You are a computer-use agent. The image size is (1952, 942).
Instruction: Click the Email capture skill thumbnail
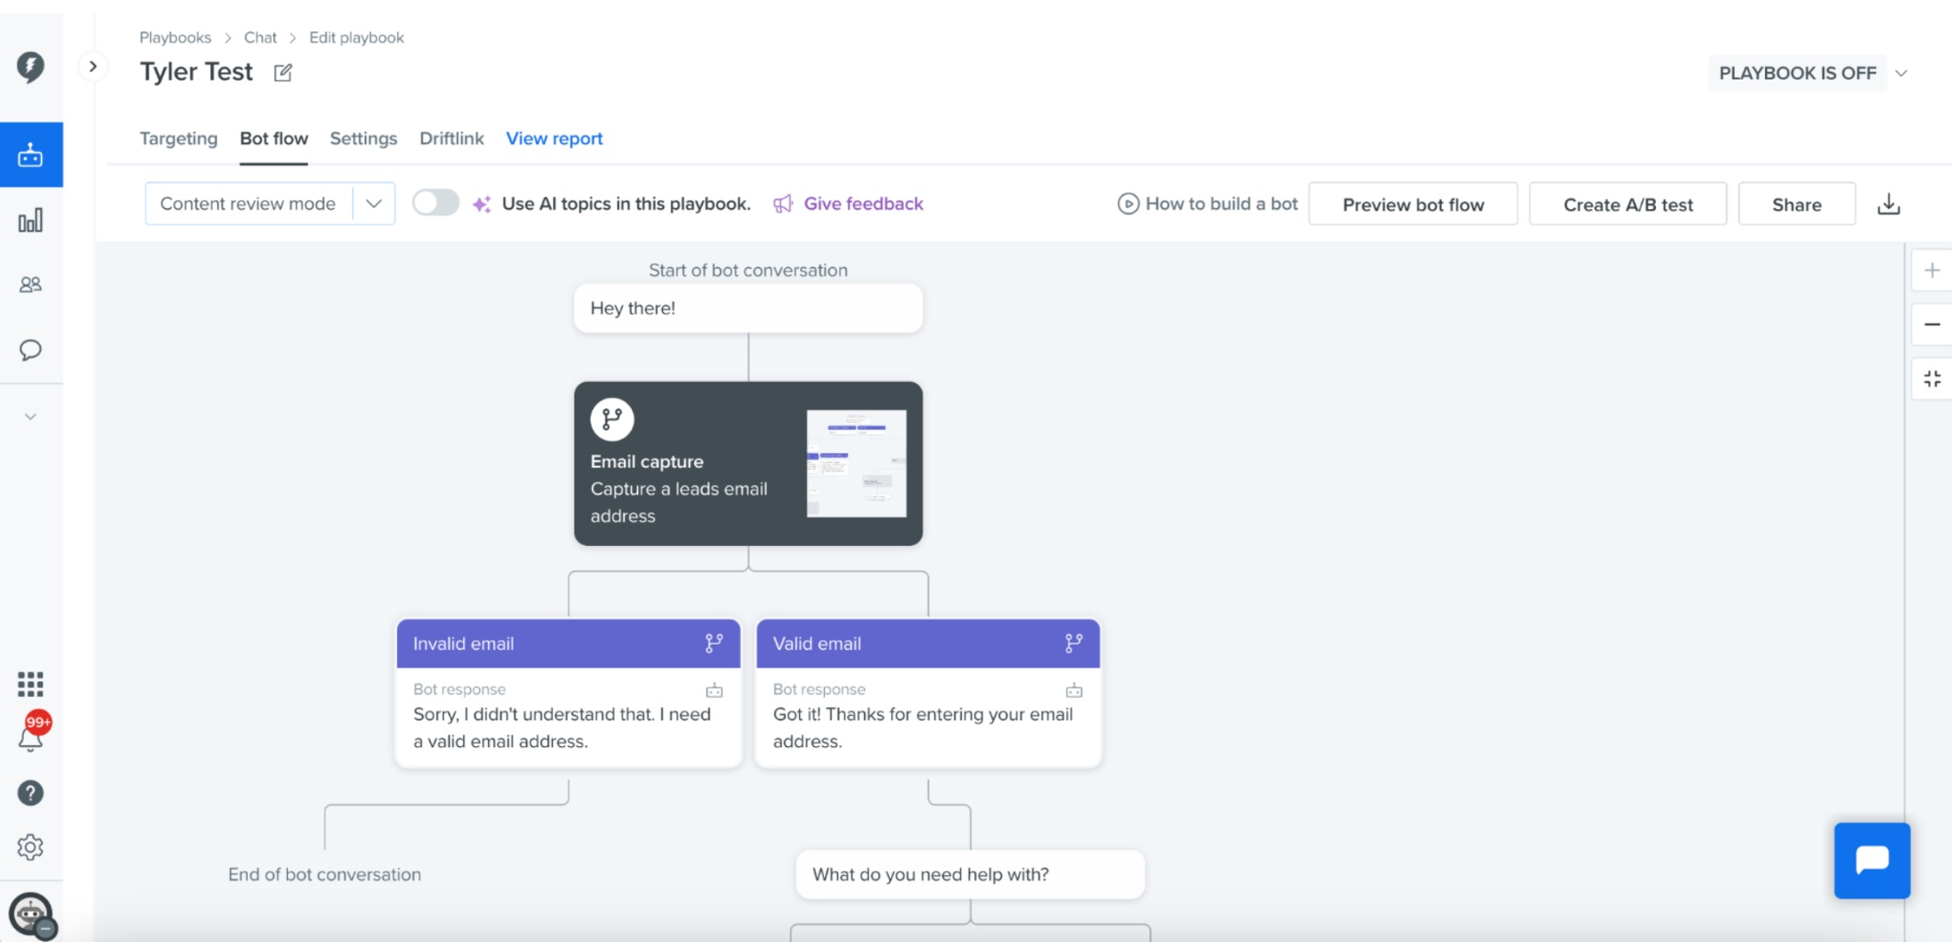coord(856,463)
